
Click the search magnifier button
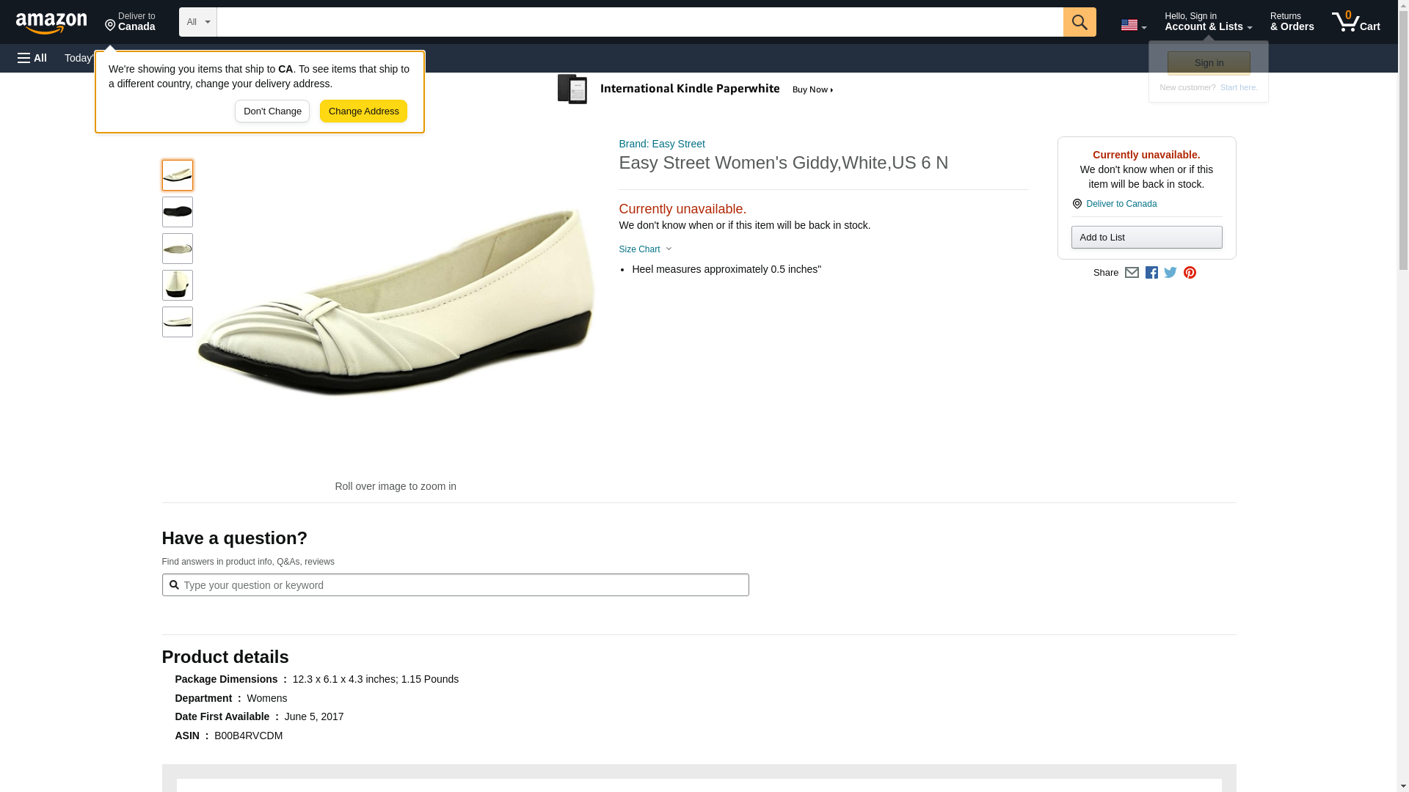pyautogui.click(x=1079, y=22)
